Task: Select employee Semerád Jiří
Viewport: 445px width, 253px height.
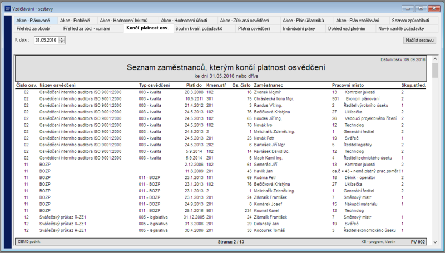Action: pyautogui.click(x=265, y=165)
